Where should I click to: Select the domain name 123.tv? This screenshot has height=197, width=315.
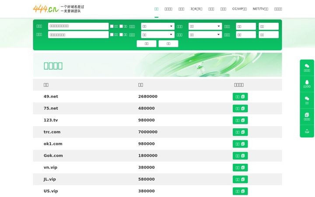click(x=51, y=120)
